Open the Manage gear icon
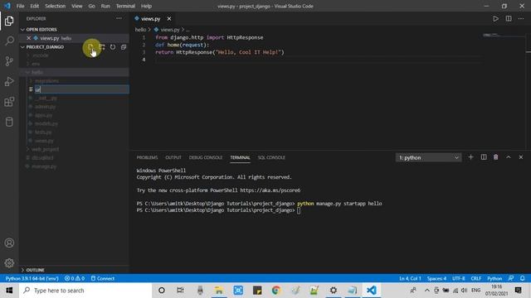The width and height of the screenshot is (531, 298). (x=9, y=263)
